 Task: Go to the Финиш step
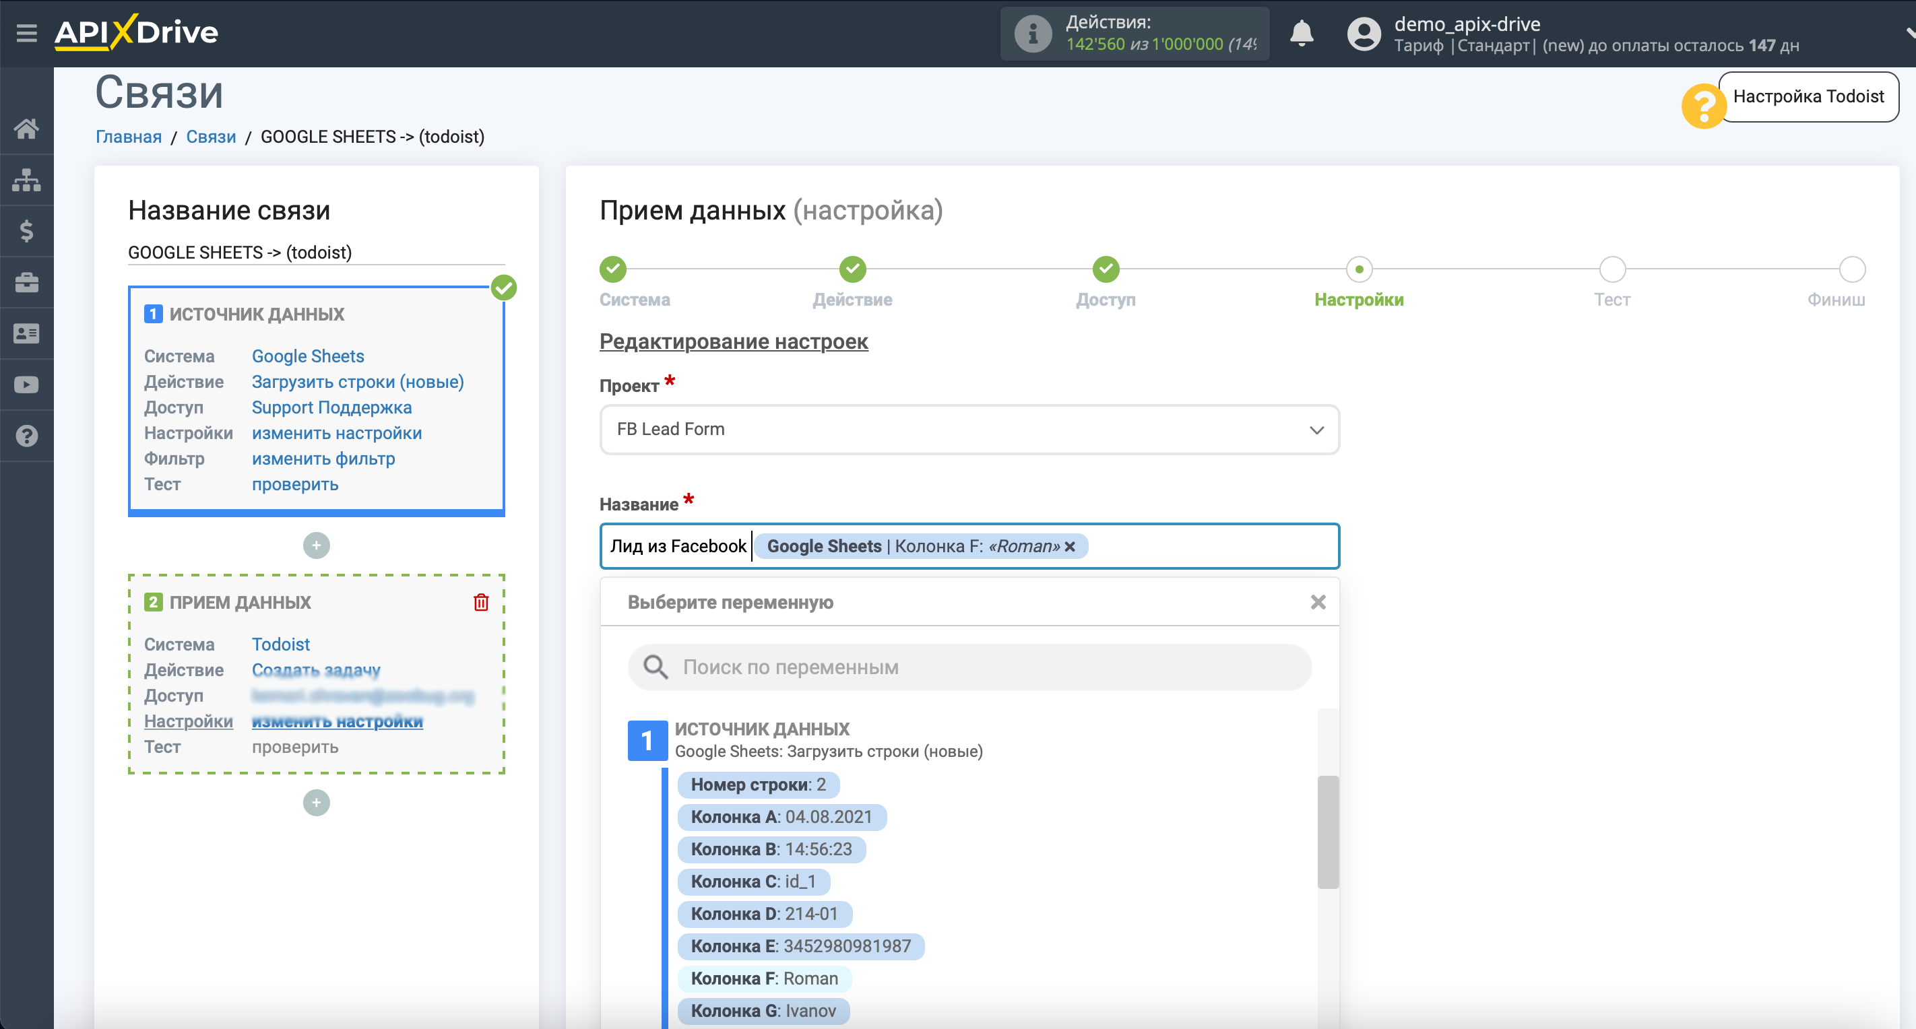(1851, 269)
